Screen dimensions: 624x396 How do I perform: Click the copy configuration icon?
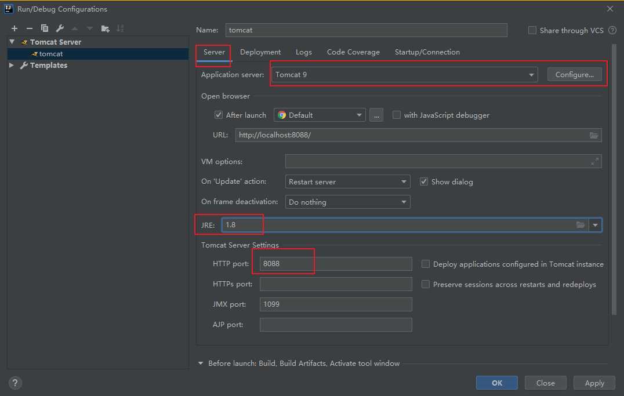point(45,28)
